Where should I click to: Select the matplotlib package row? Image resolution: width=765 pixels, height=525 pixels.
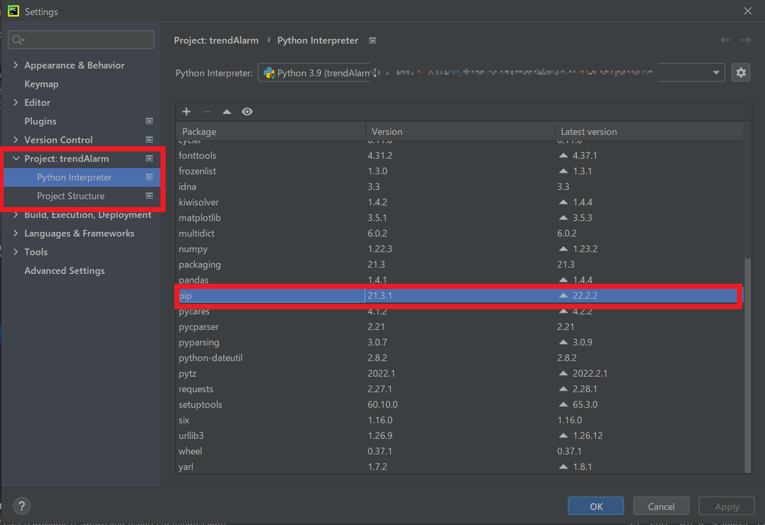(x=460, y=218)
